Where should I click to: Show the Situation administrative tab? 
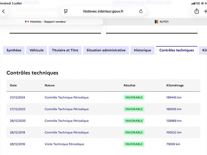coord(106,50)
